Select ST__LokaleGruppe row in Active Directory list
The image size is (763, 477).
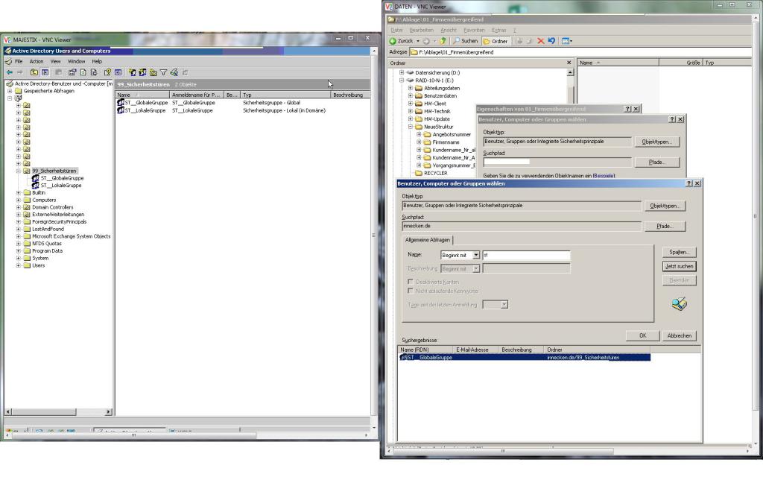point(244,110)
